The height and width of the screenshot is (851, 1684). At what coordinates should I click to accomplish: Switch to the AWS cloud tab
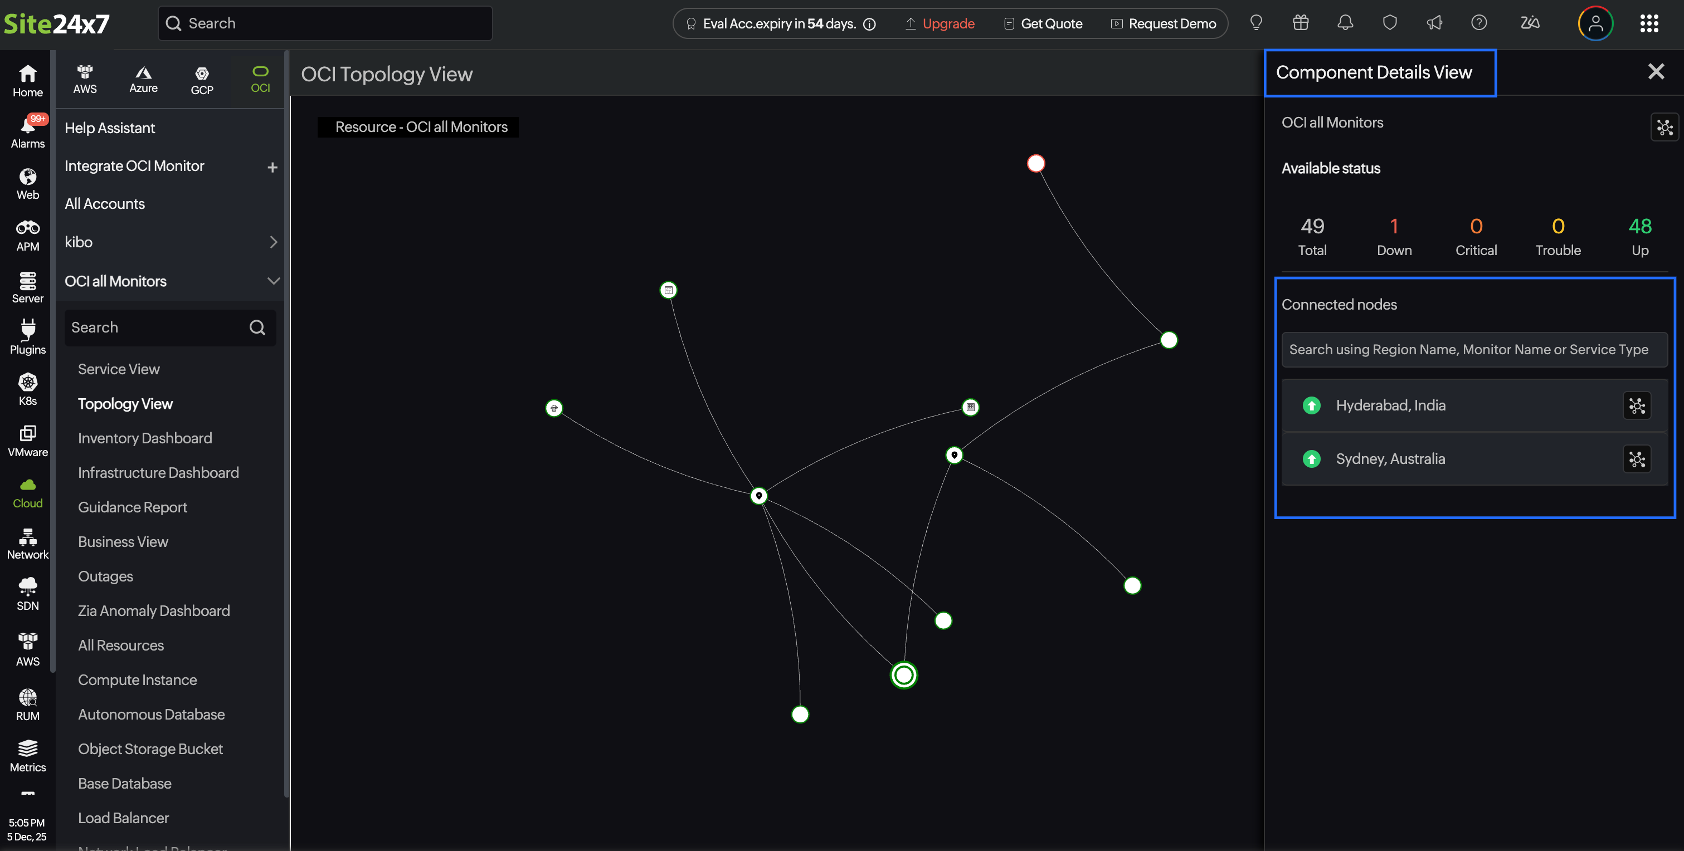click(x=85, y=79)
